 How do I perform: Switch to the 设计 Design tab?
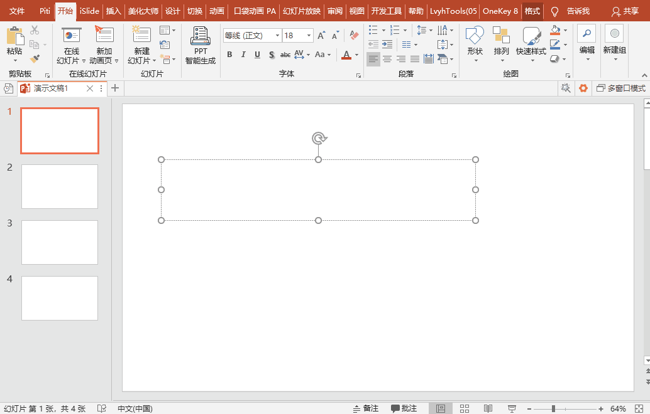[x=172, y=11]
